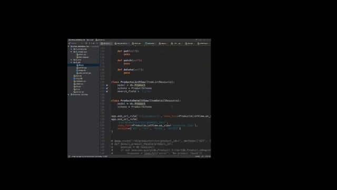Open the project panel settings gear
Image resolution: width=337 pixels, height=190 pixels.
[x=94, y=43]
